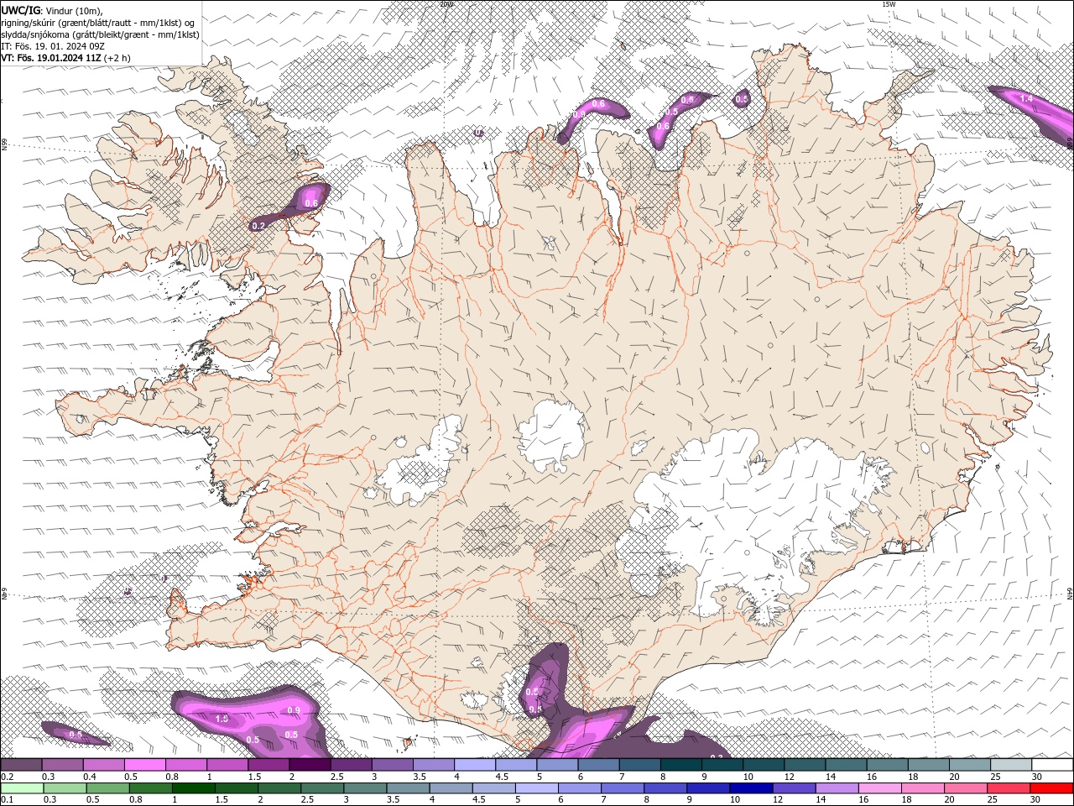The height and width of the screenshot is (806, 1074).
Task: Click the bright red swatch on rain scale
Action: (x=1052, y=788)
